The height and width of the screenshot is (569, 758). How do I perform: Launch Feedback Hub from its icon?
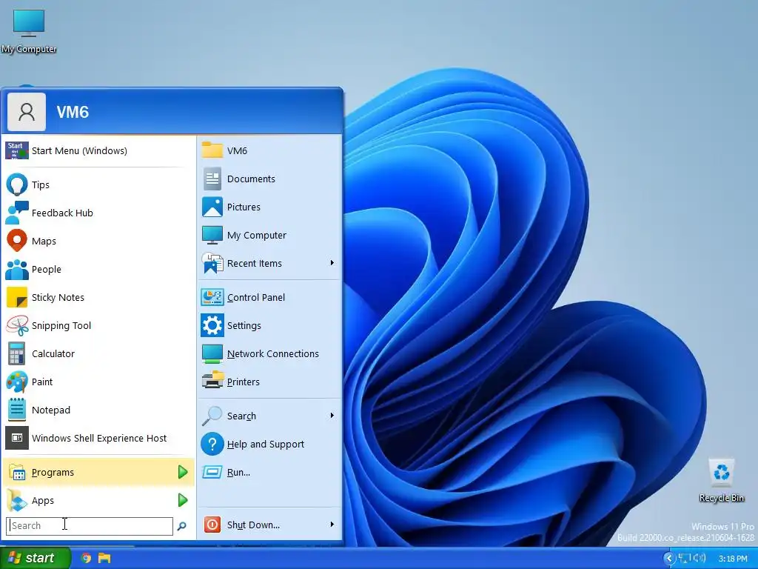(17, 213)
